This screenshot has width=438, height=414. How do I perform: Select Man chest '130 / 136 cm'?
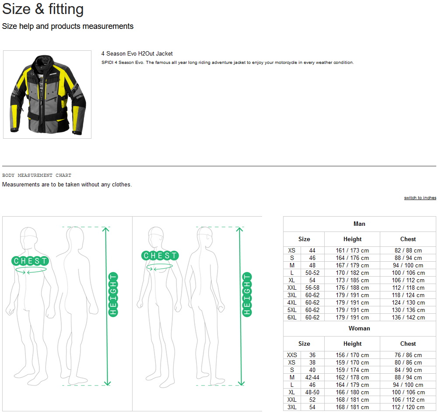[408, 310]
